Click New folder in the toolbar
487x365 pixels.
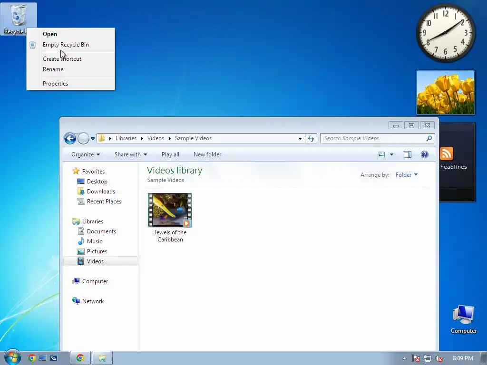207,154
